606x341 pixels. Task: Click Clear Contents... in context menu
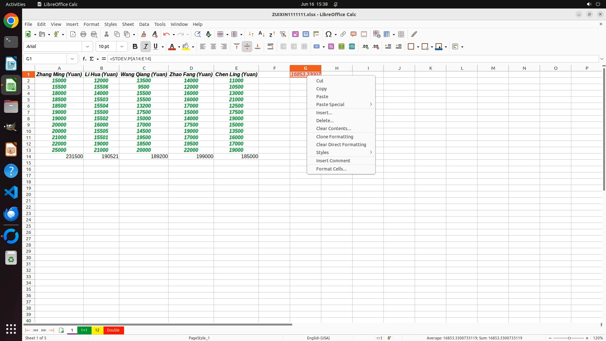click(333, 129)
